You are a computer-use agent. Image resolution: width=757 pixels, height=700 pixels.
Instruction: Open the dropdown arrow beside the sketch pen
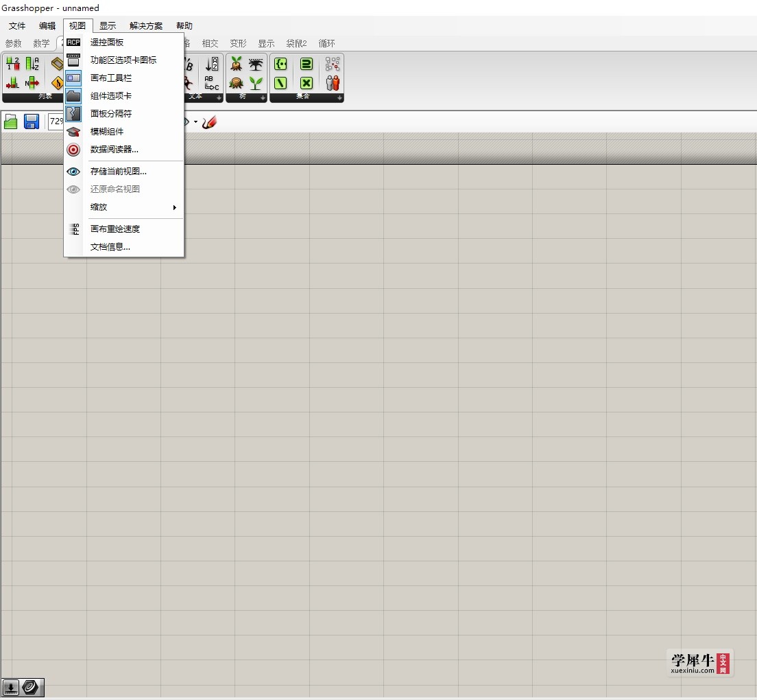click(195, 121)
